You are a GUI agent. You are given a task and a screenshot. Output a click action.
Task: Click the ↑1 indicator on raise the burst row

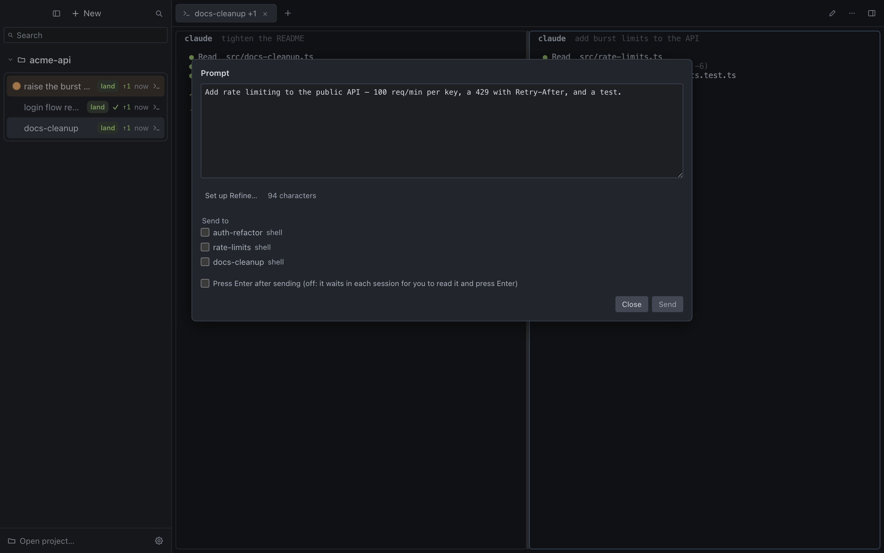point(126,86)
